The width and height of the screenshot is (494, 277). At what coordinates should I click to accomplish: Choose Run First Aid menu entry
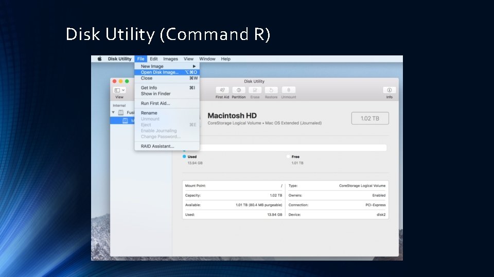tap(167, 103)
